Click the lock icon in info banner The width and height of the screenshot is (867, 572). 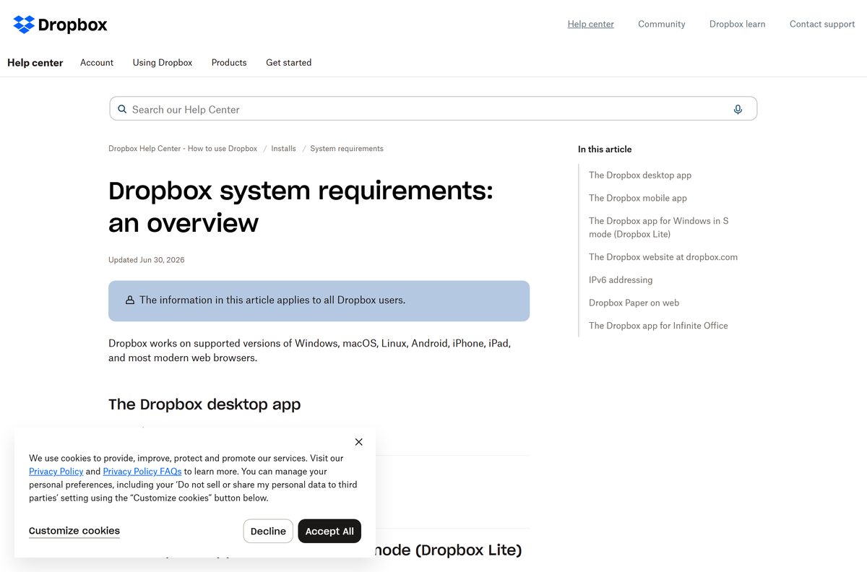pyautogui.click(x=130, y=300)
